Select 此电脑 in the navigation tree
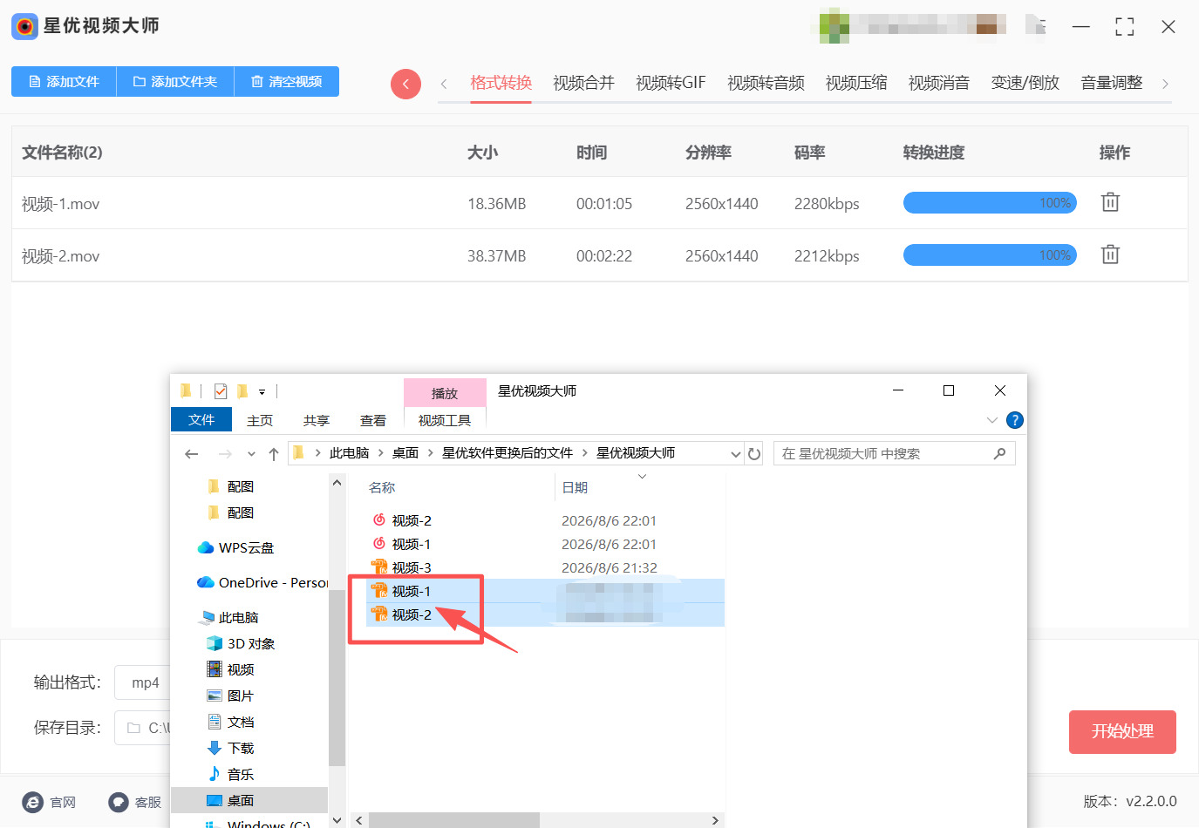This screenshot has width=1199, height=828. tap(230, 617)
